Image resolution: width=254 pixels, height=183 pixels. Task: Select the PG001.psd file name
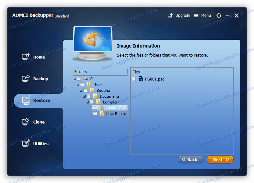(155, 79)
